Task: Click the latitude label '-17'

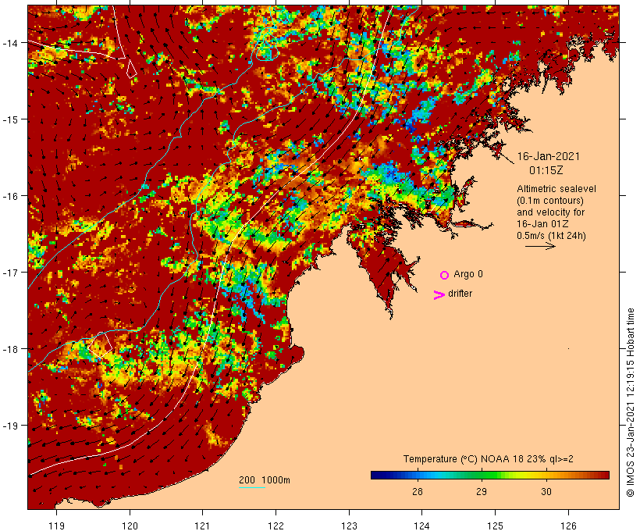Action: (10, 272)
